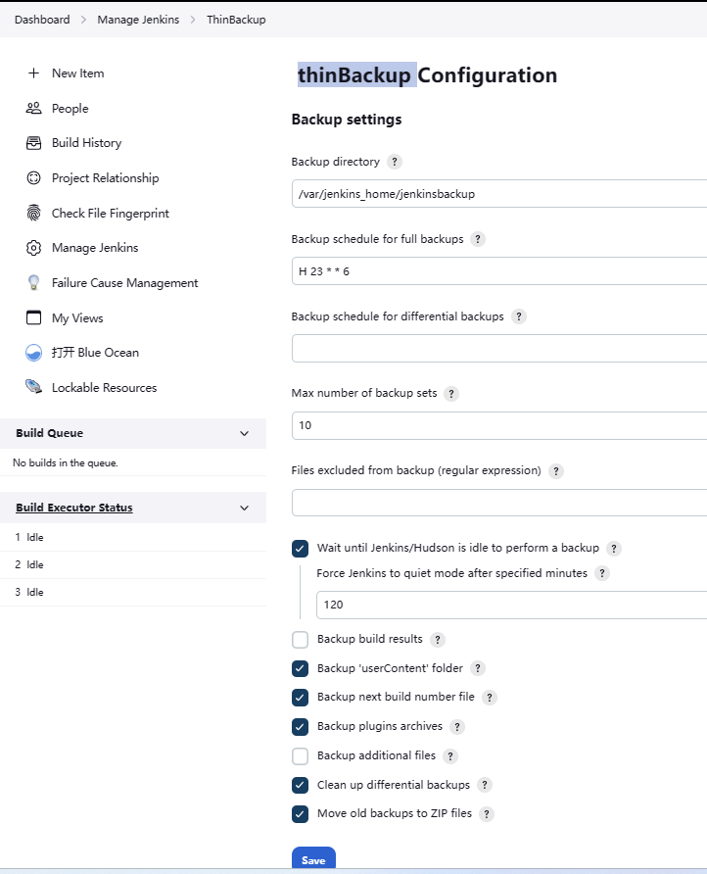This screenshot has height=874, width=707.
Task: Open the My Views link
Action: 77,317
